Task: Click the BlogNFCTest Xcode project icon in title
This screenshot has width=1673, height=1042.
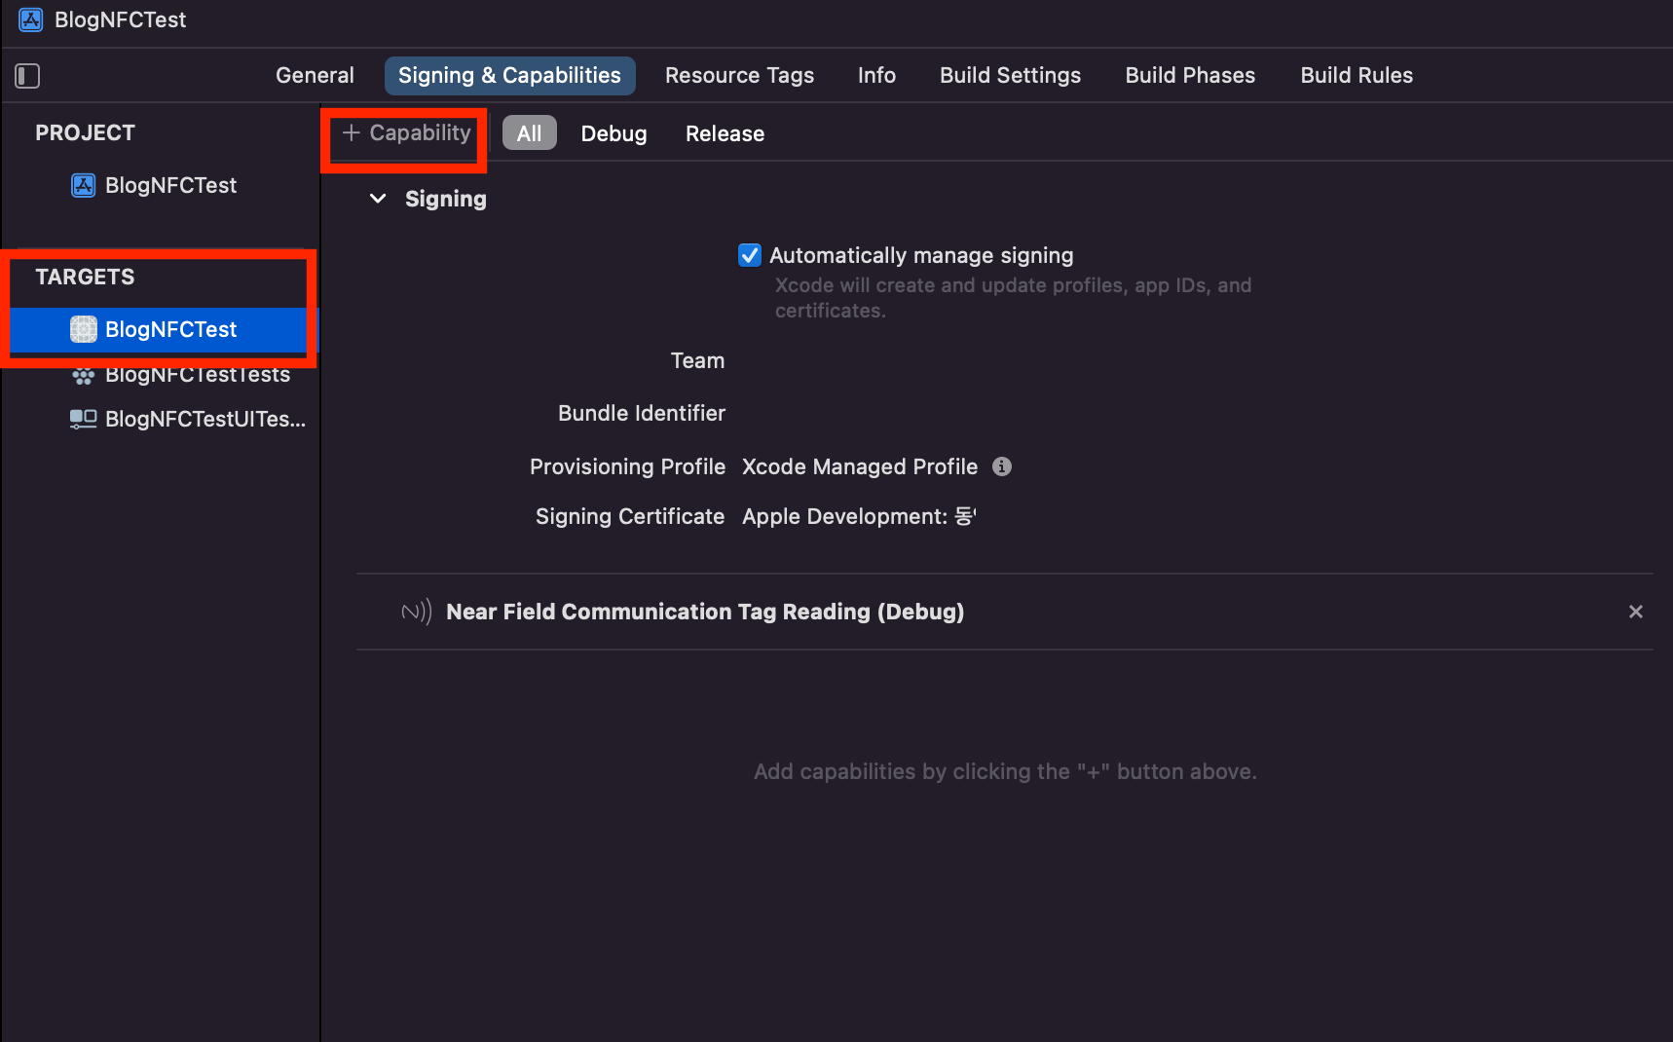Action: pos(31,19)
